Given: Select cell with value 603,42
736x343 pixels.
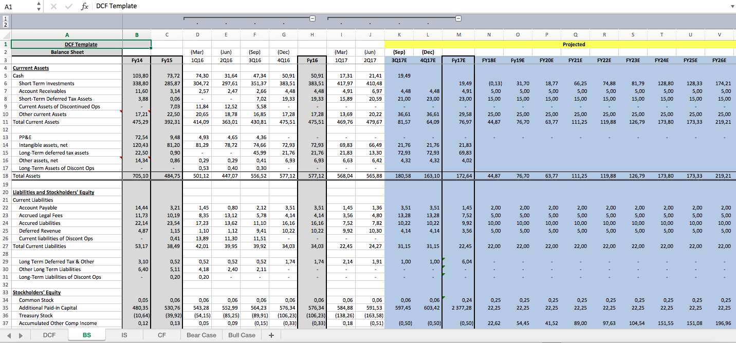Looking at the screenshot, I should pos(428,308).
